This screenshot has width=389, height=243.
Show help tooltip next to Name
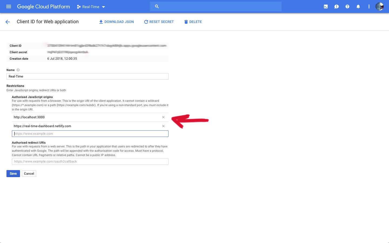click(x=18, y=70)
